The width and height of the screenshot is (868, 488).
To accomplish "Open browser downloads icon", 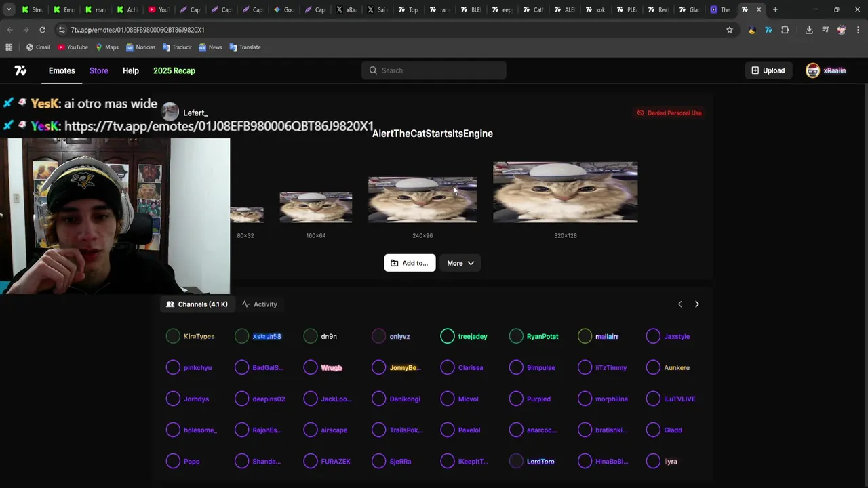I will pos(809,30).
